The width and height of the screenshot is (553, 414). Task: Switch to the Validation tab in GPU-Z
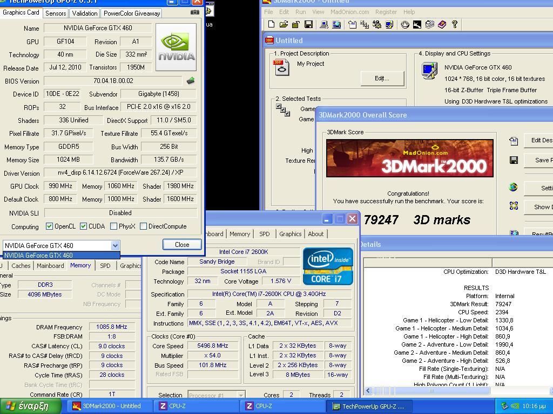85,13
